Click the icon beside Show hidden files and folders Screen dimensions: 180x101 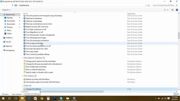click(24, 67)
